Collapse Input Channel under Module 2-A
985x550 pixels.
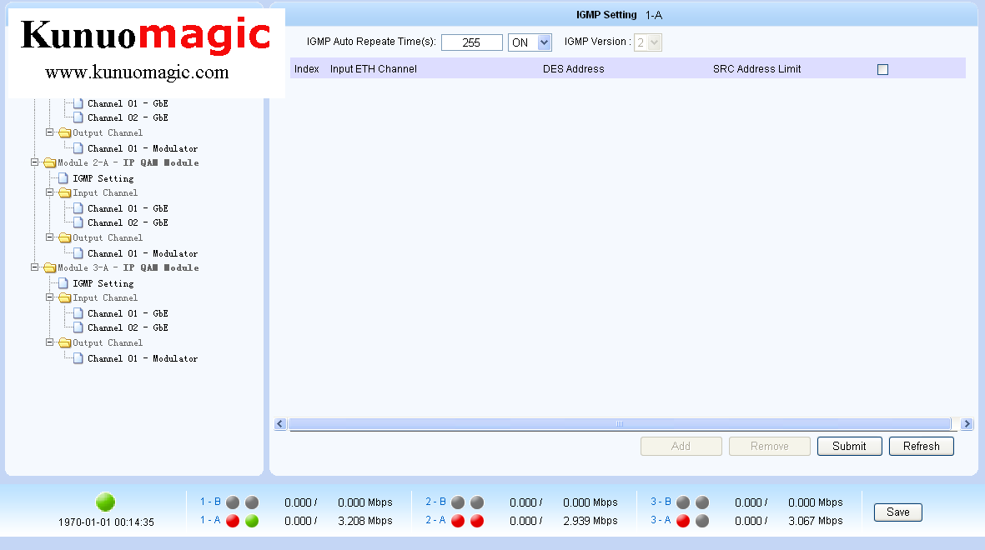pyautogui.click(x=50, y=192)
